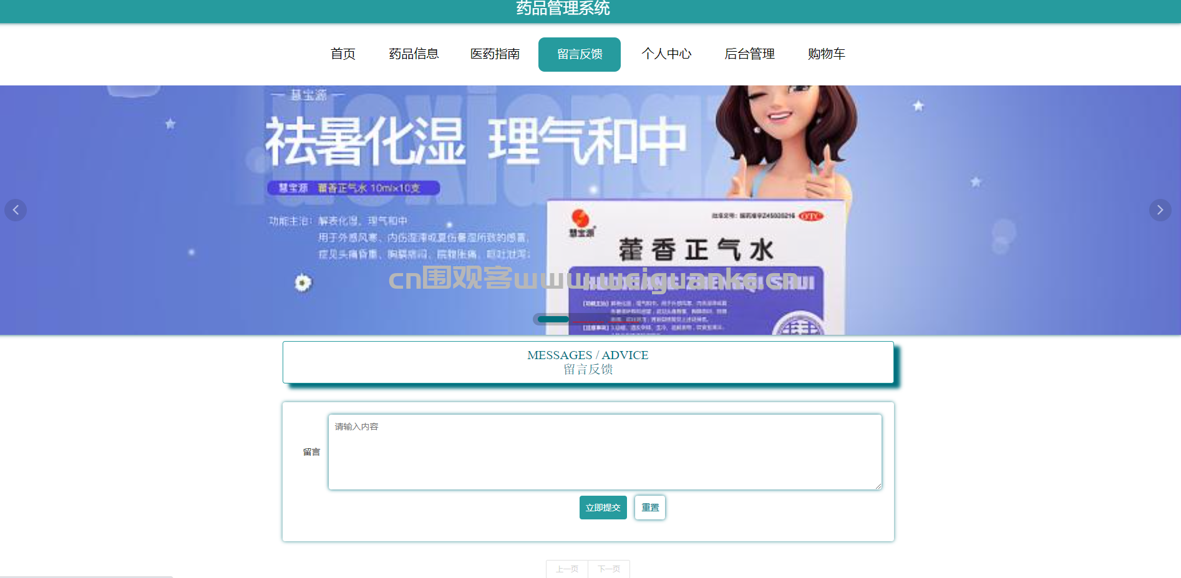Click the 藿香正气水 banner image
The image size is (1181, 578).
(x=590, y=210)
